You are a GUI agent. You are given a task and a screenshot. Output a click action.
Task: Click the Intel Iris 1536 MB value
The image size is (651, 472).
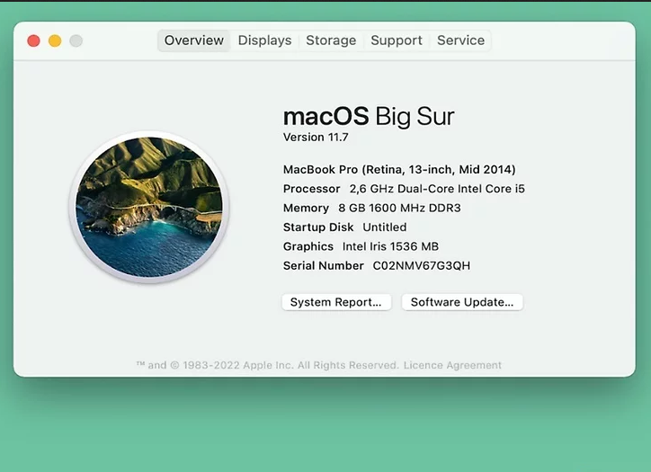[390, 246]
